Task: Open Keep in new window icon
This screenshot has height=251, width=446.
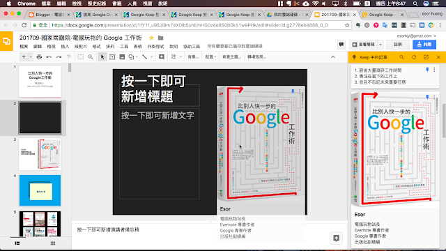Action: click(x=426, y=57)
